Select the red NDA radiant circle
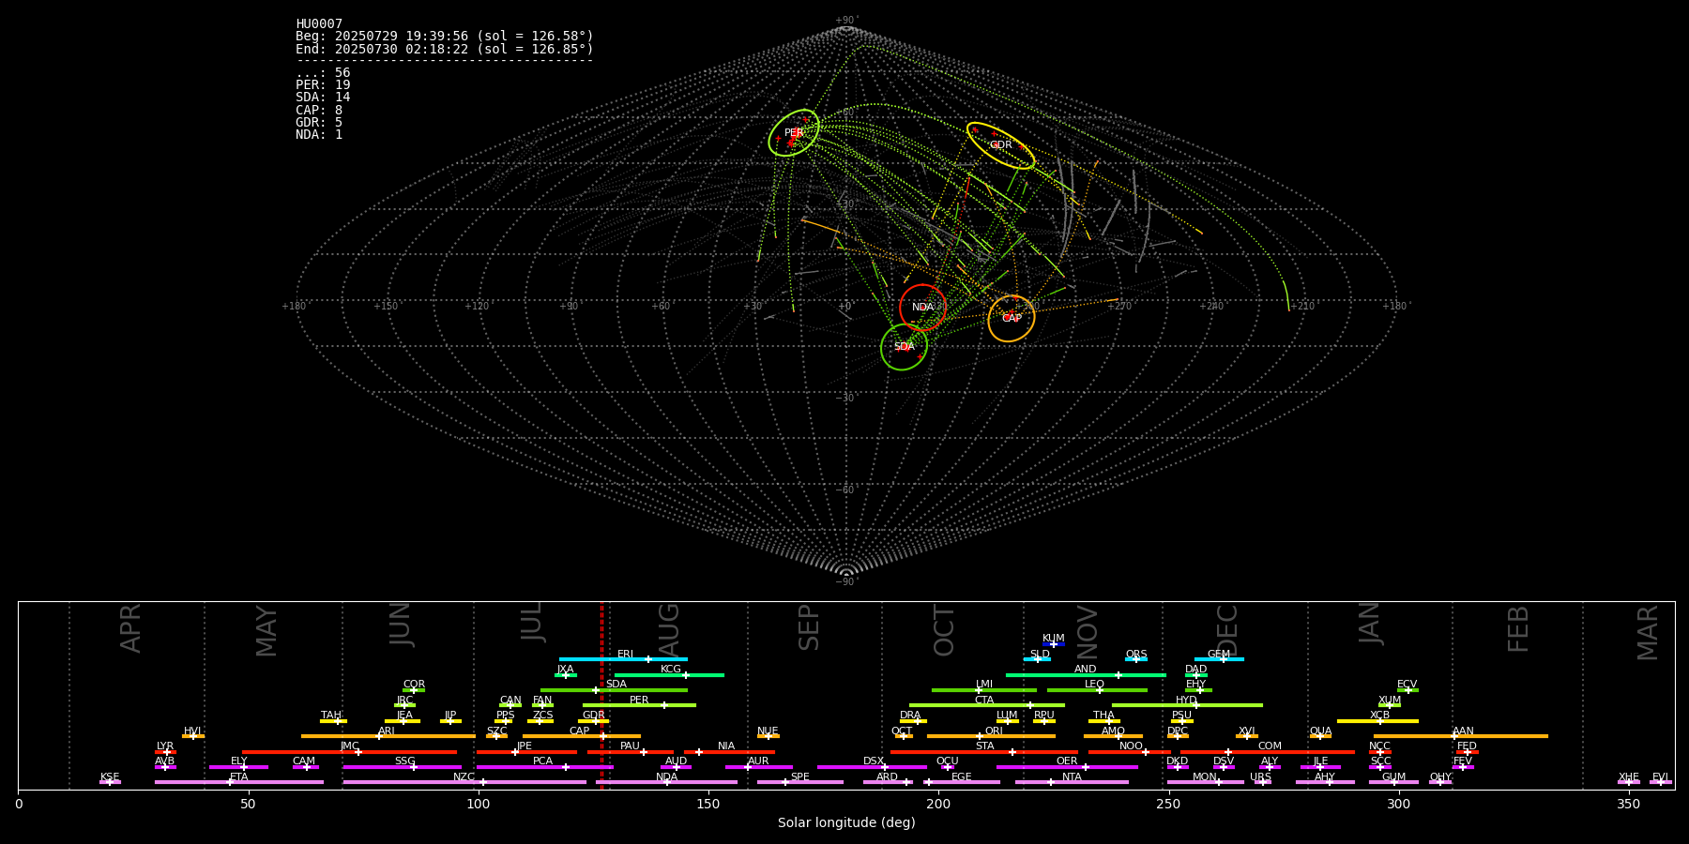This screenshot has width=1689, height=844. tap(922, 308)
